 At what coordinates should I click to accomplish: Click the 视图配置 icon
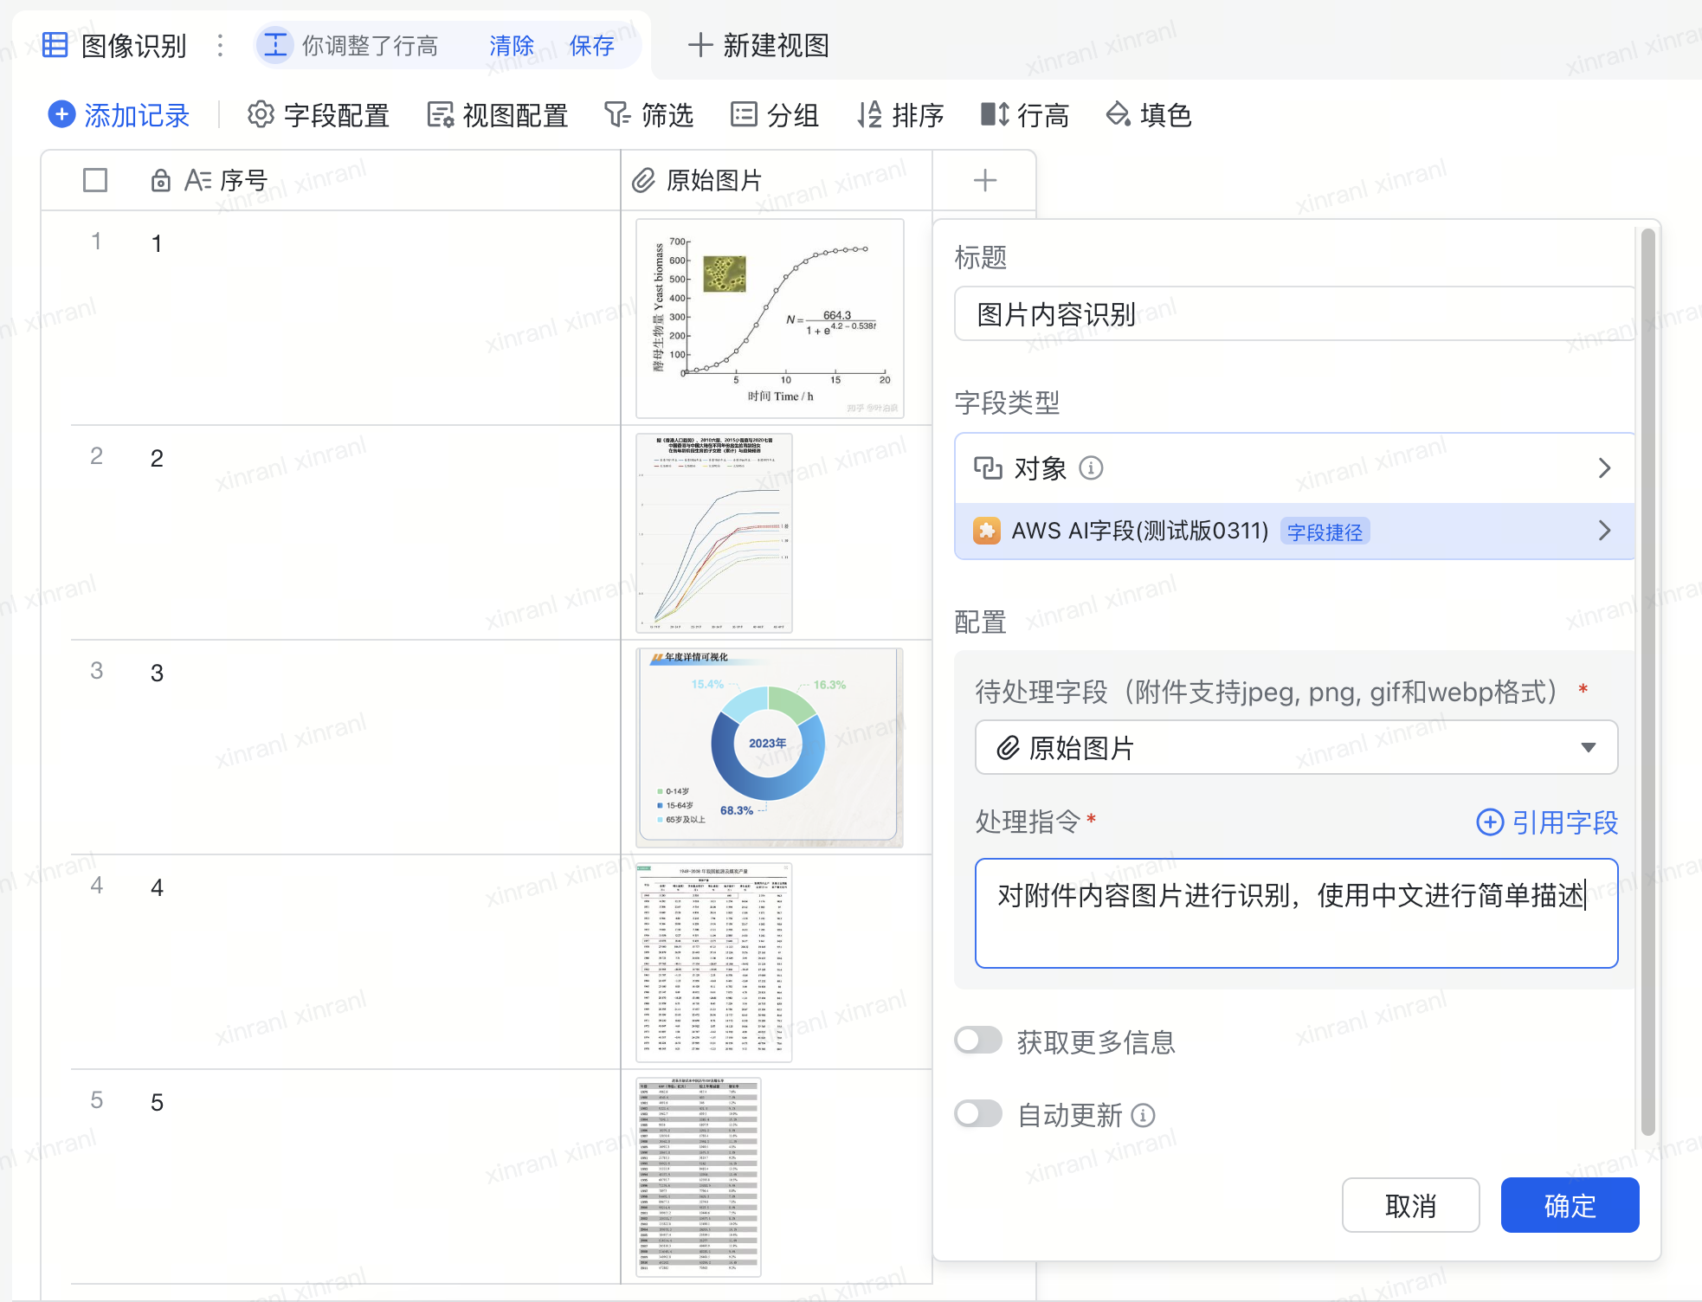coord(441,114)
